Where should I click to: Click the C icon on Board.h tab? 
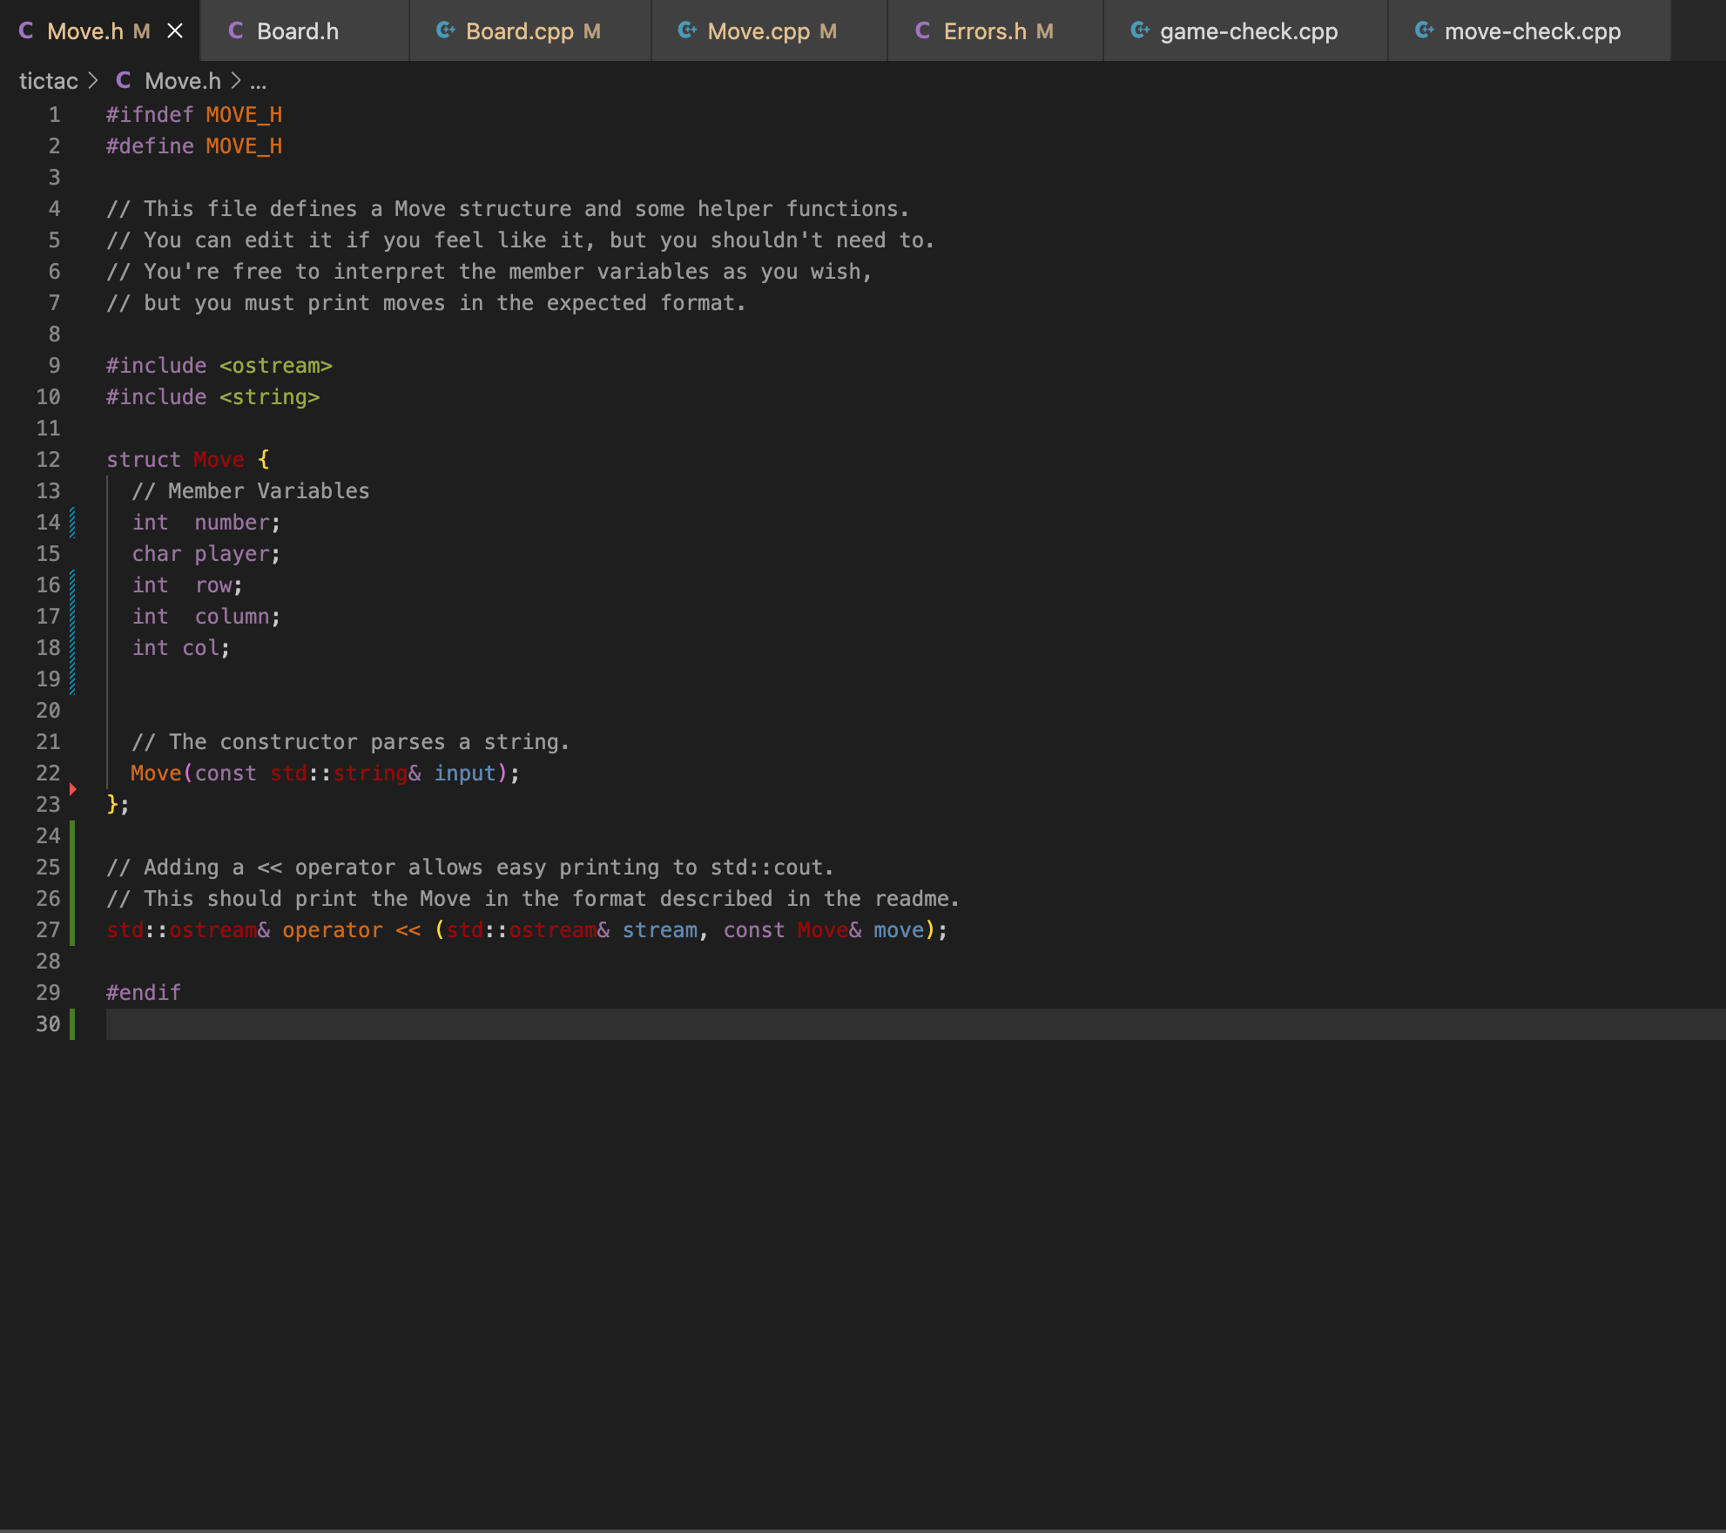pyautogui.click(x=235, y=31)
